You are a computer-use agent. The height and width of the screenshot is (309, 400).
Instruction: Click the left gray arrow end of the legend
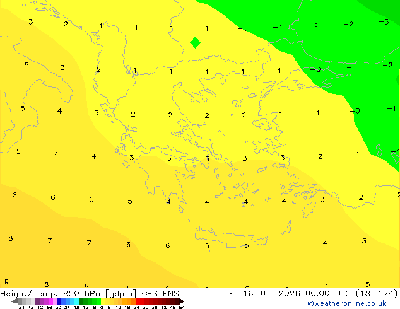click(x=15, y=301)
